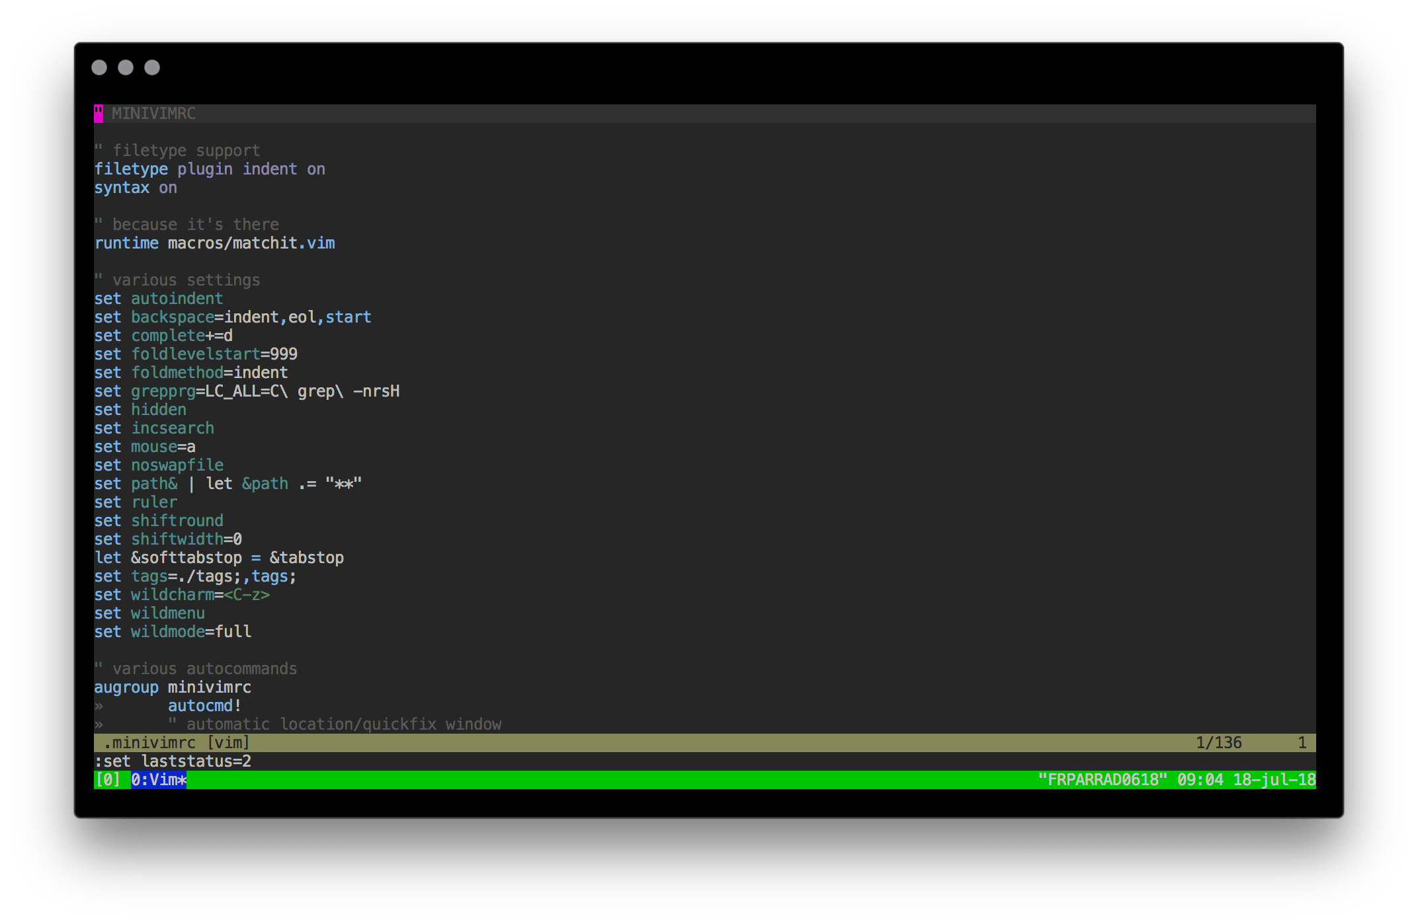1418x924 pixels.
Task: Click the set hidden line
Action: [140, 410]
